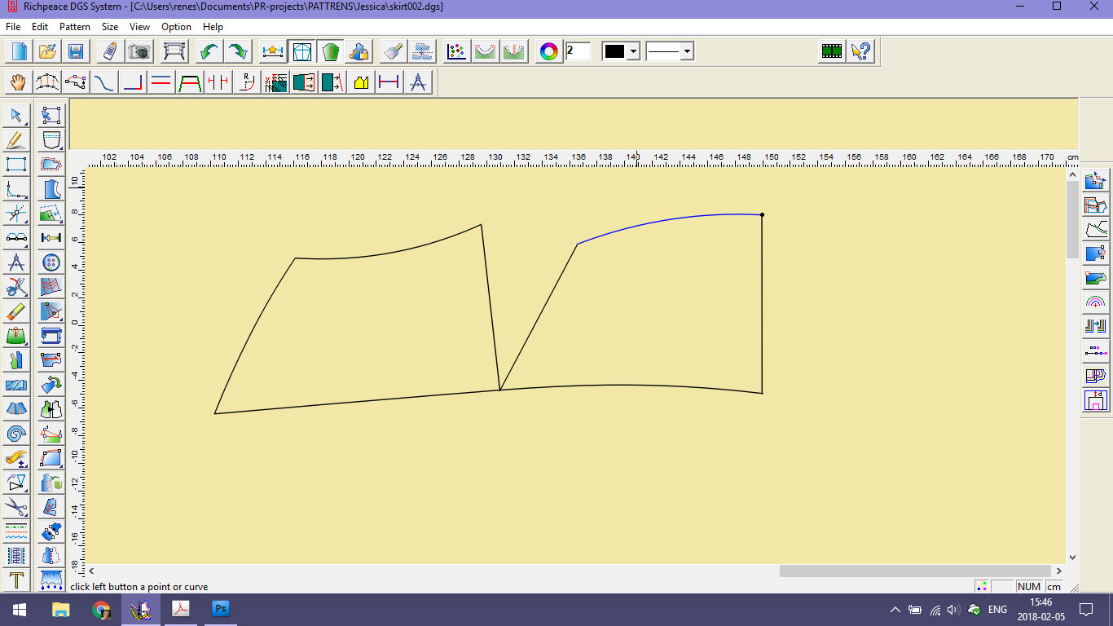
Task: Click the cm unit in the status bar
Action: point(1054,587)
